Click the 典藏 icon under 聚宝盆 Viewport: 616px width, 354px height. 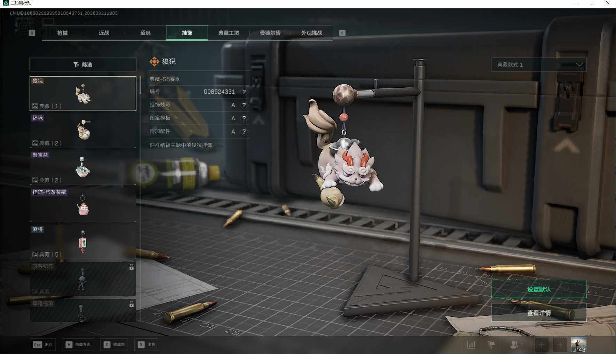[35, 180]
